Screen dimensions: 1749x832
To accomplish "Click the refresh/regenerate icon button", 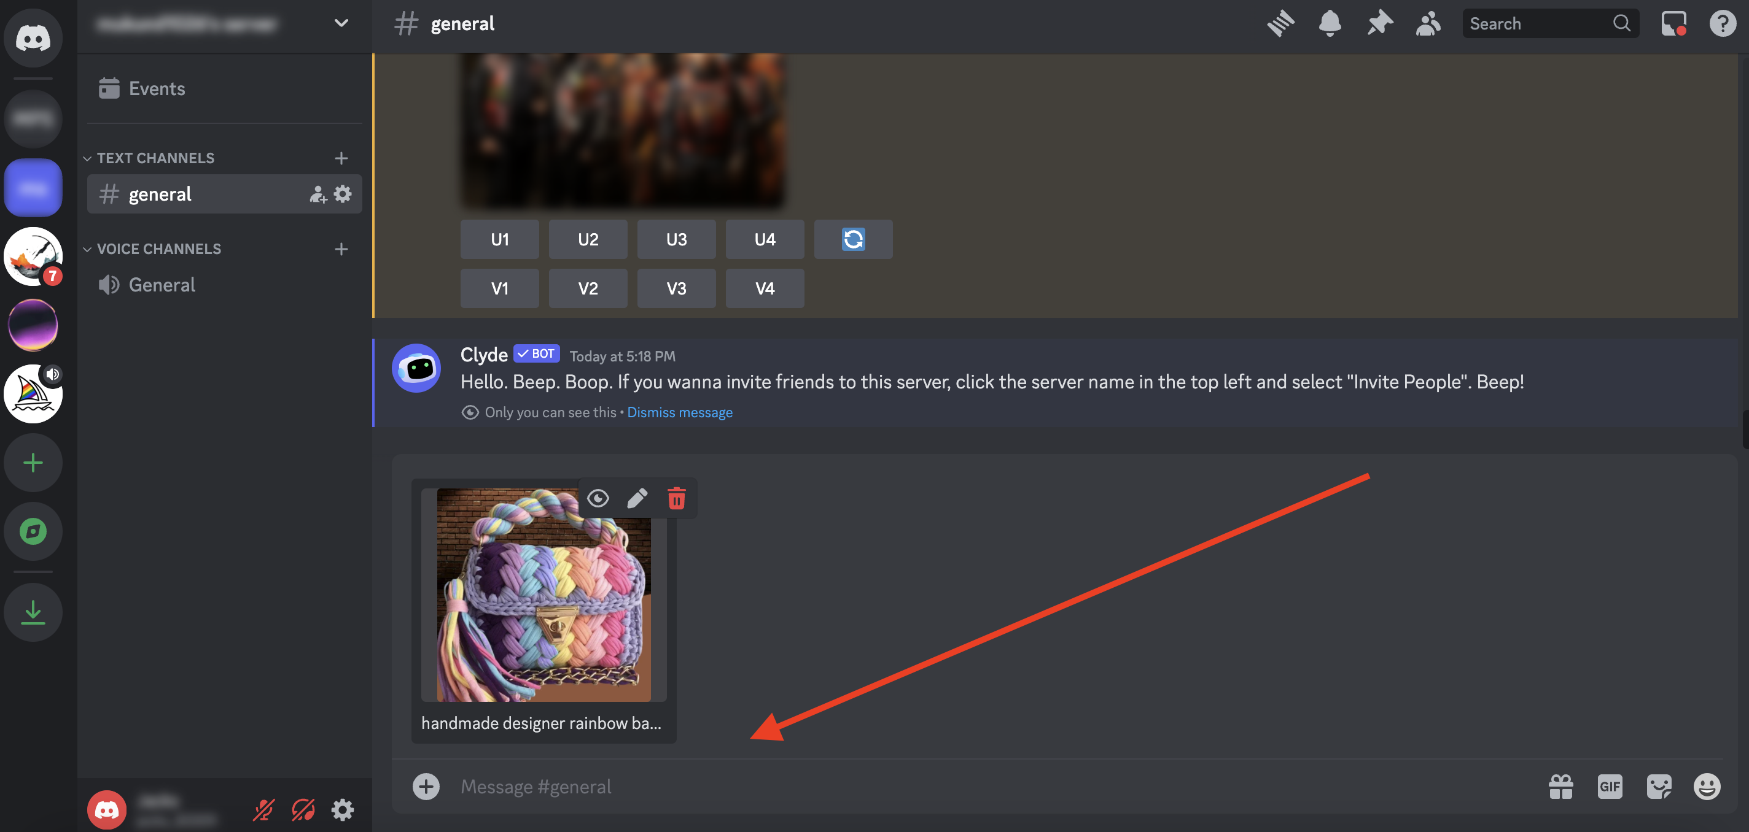I will tap(852, 238).
